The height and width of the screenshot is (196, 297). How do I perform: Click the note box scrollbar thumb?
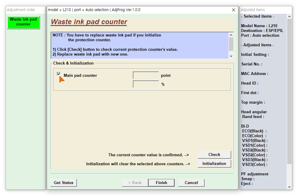click(231, 44)
